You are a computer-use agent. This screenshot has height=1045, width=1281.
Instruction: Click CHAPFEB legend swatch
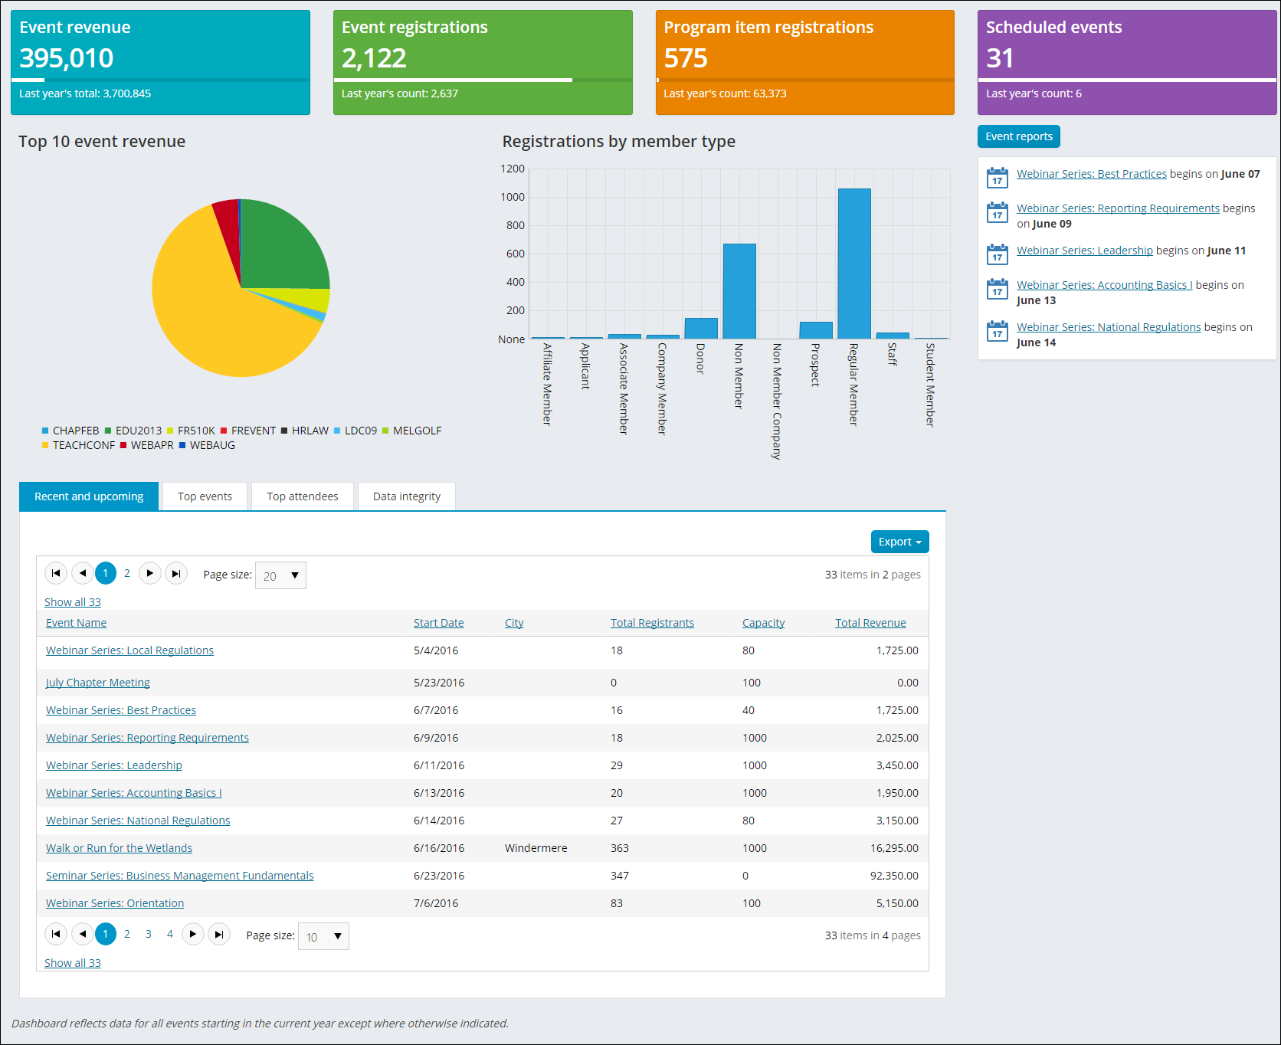point(45,431)
